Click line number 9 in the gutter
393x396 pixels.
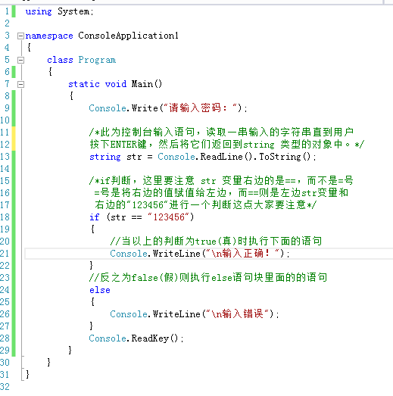tap(7, 108)
